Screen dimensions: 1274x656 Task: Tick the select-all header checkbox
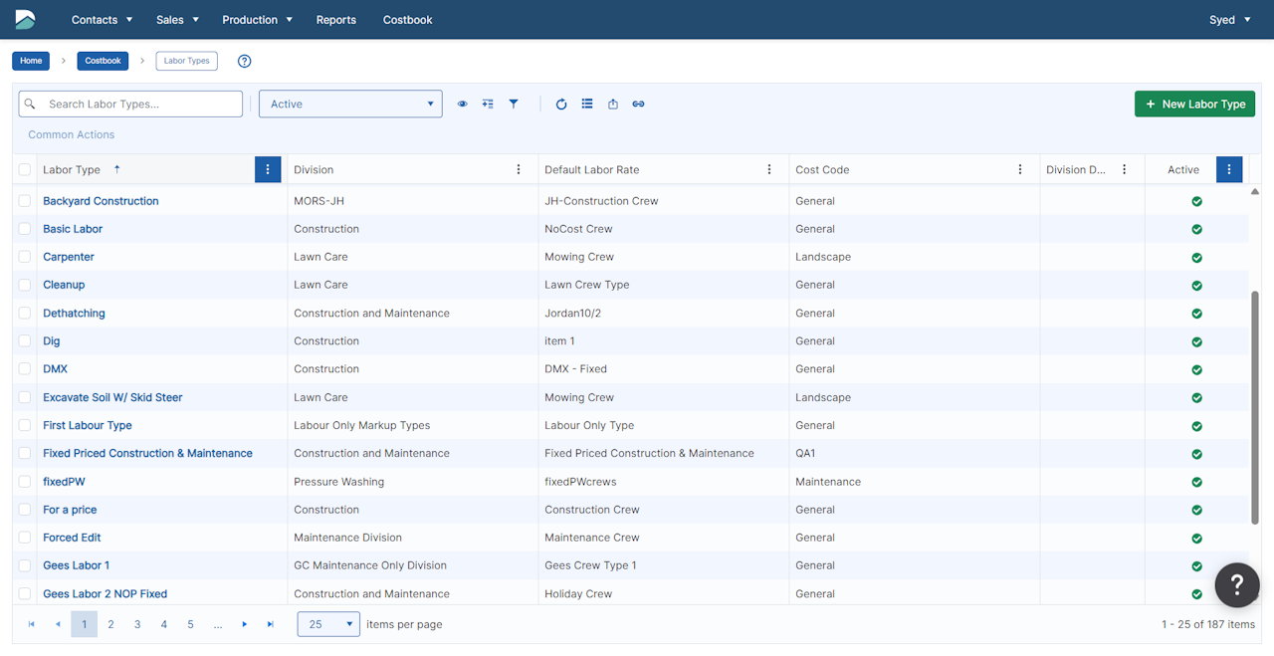[x=25, y=170]
